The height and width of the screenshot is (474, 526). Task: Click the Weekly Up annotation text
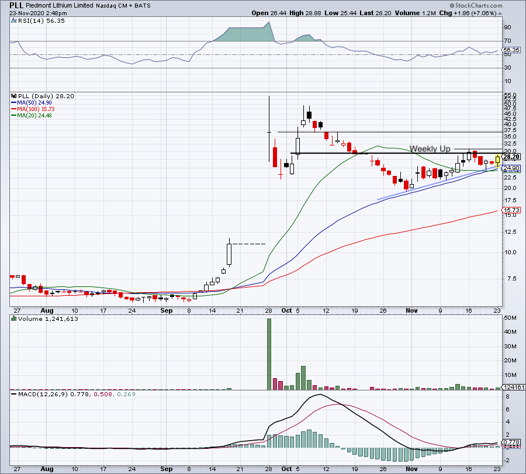tap(430, 148)
